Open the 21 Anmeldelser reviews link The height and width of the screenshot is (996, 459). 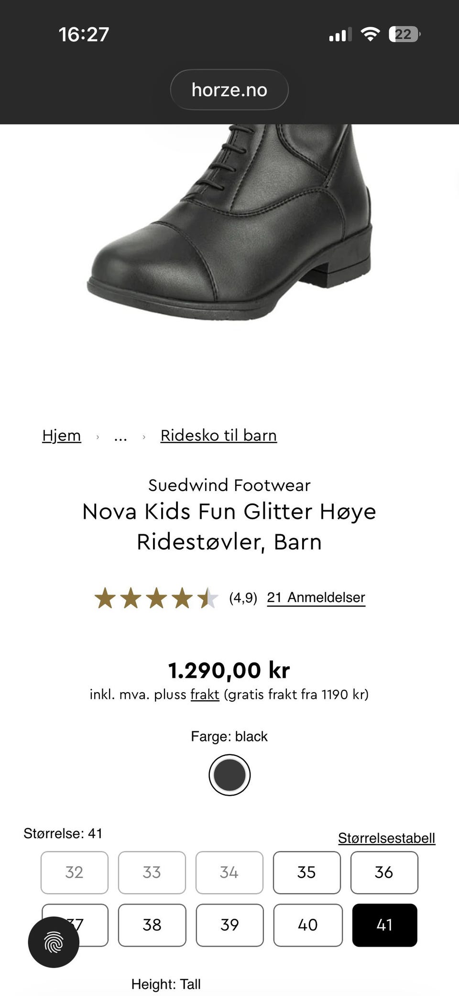click(x=316, y=597)
